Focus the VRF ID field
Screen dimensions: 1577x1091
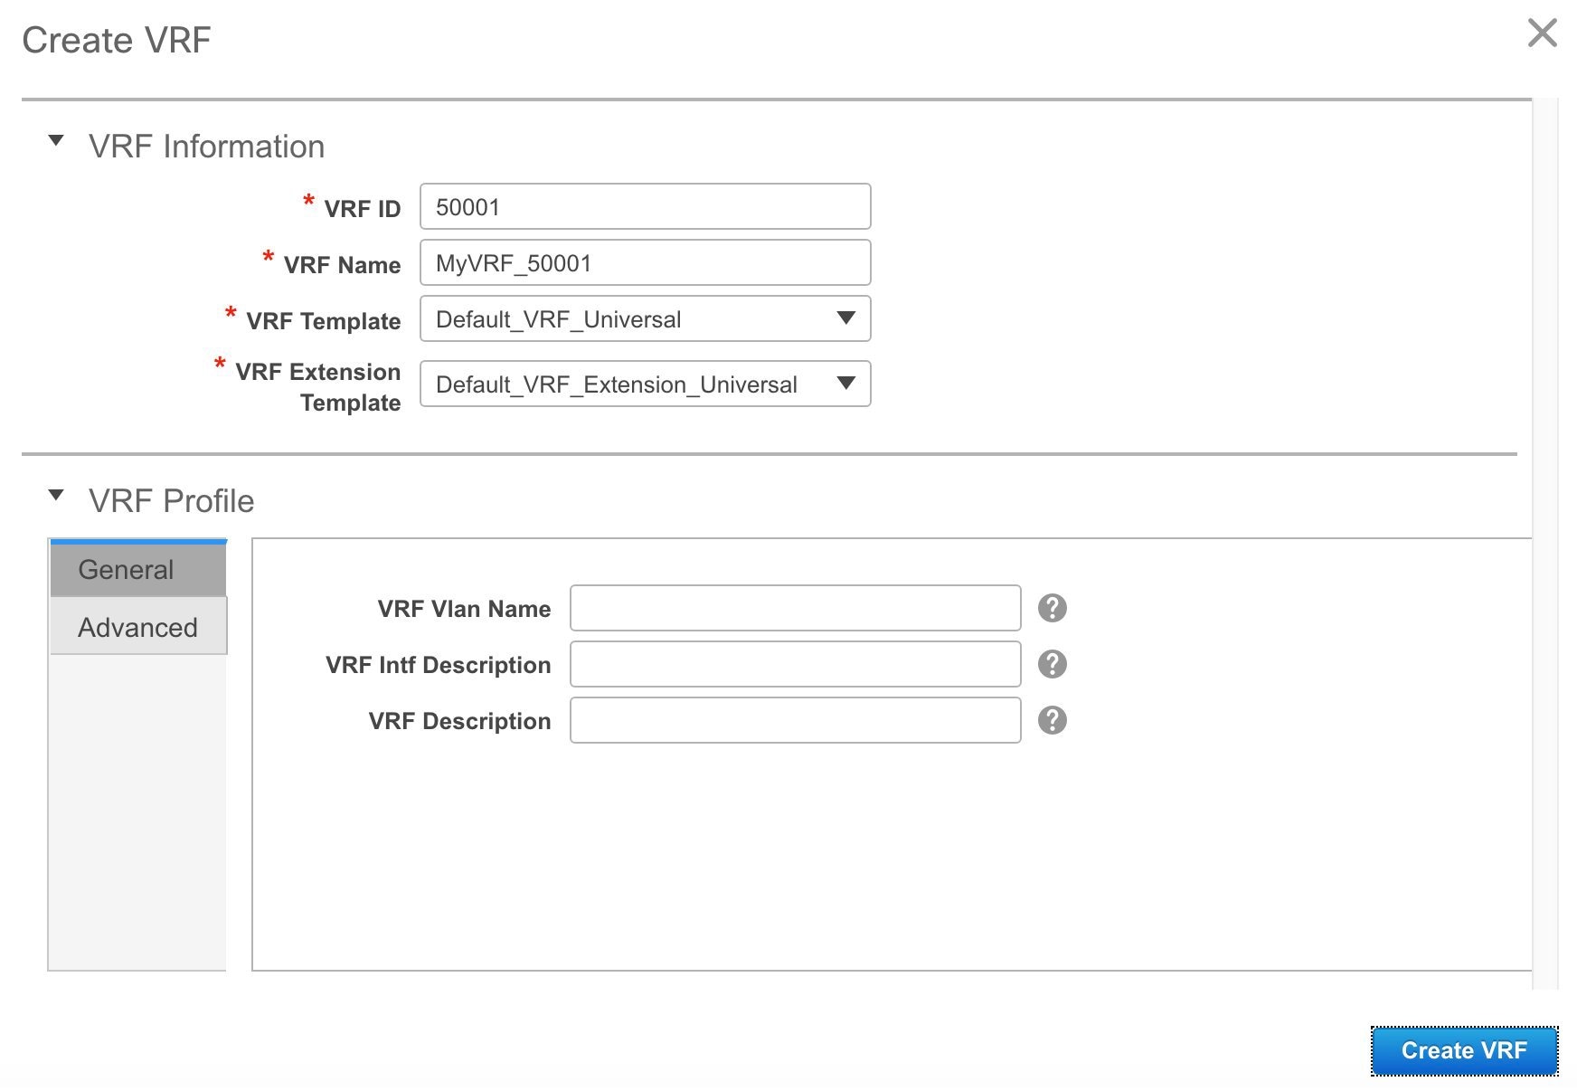click(x=645, y=206)
